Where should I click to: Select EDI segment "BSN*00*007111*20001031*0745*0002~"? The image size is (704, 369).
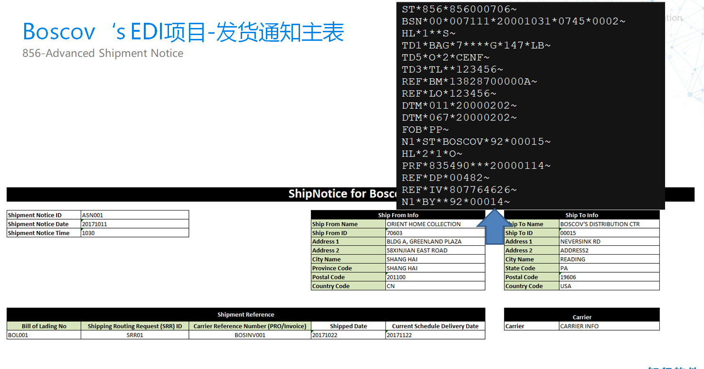pyautogui.click(x=514, y=21)
